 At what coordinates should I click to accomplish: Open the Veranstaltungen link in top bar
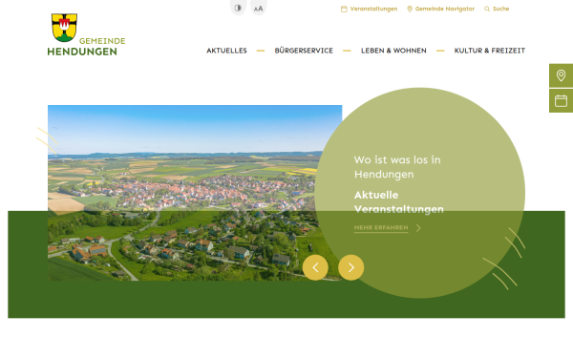pos(373,9)
